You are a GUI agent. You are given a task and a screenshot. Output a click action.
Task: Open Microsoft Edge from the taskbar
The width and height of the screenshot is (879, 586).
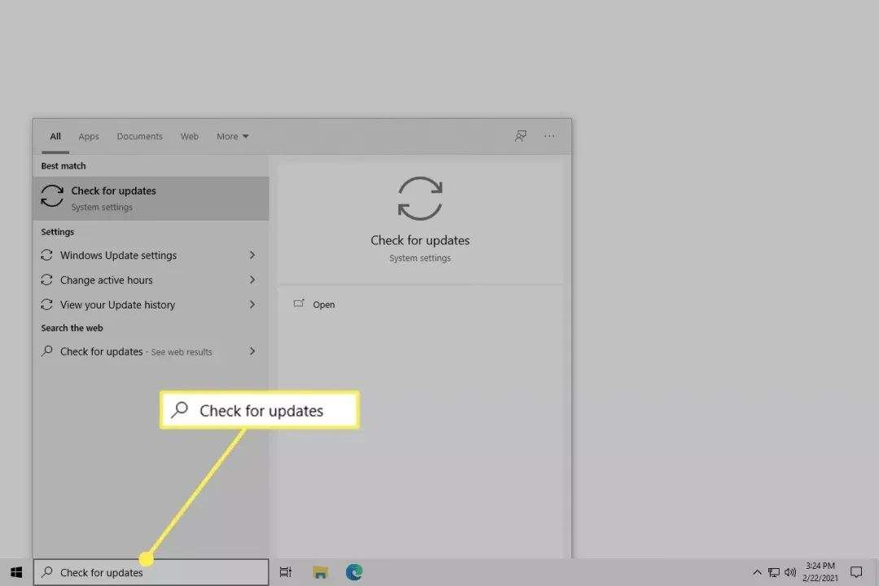pyautogui.click(x=354, y=572)
